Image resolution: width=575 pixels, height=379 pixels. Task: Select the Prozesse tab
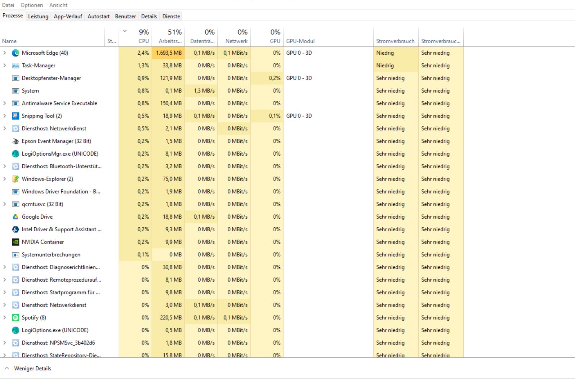(13, 16)
